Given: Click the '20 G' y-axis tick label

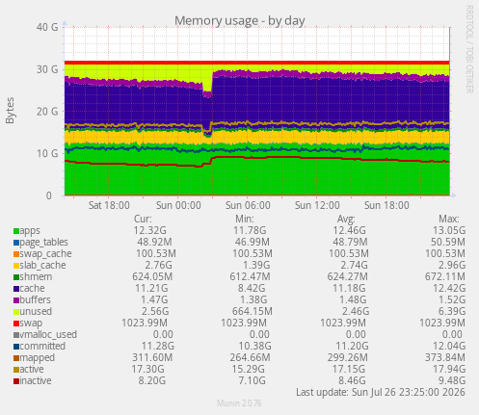Looking at the screenshot, I should click(47, 112).
